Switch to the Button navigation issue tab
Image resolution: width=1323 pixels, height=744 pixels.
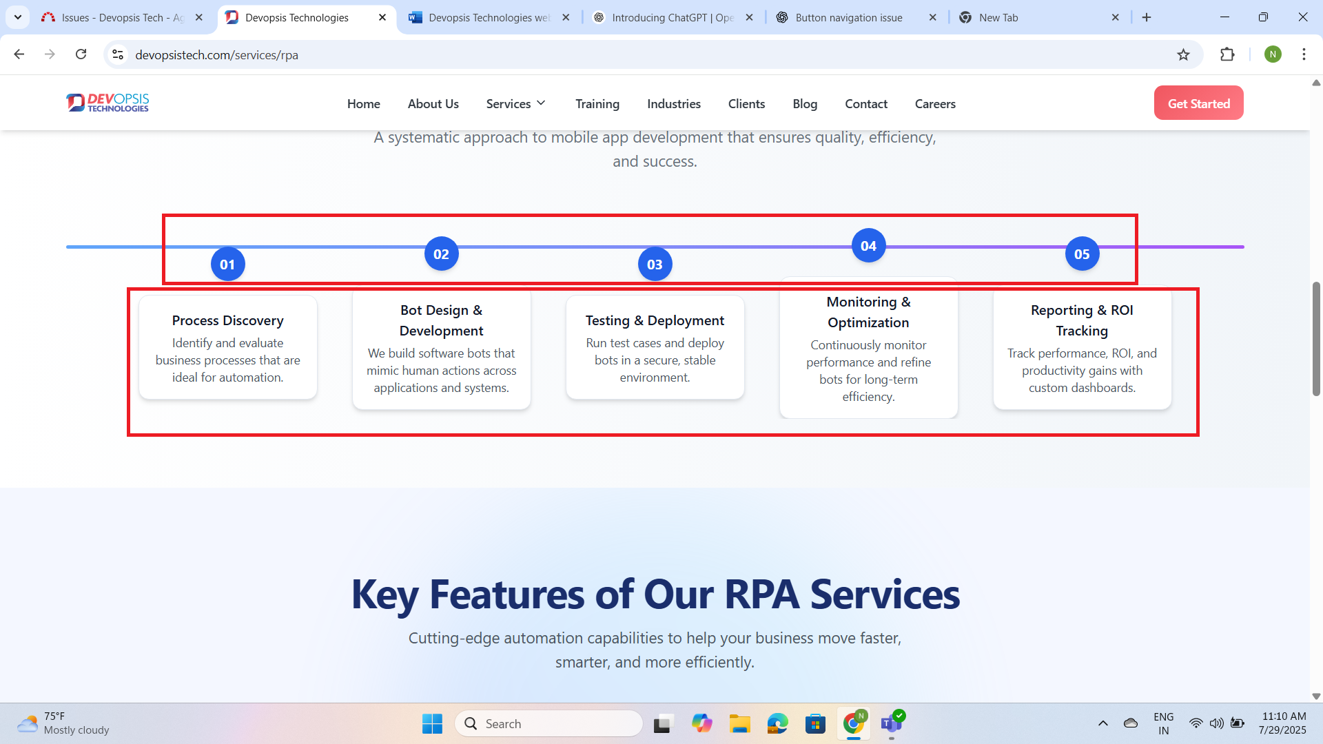(x=848, y=18)
